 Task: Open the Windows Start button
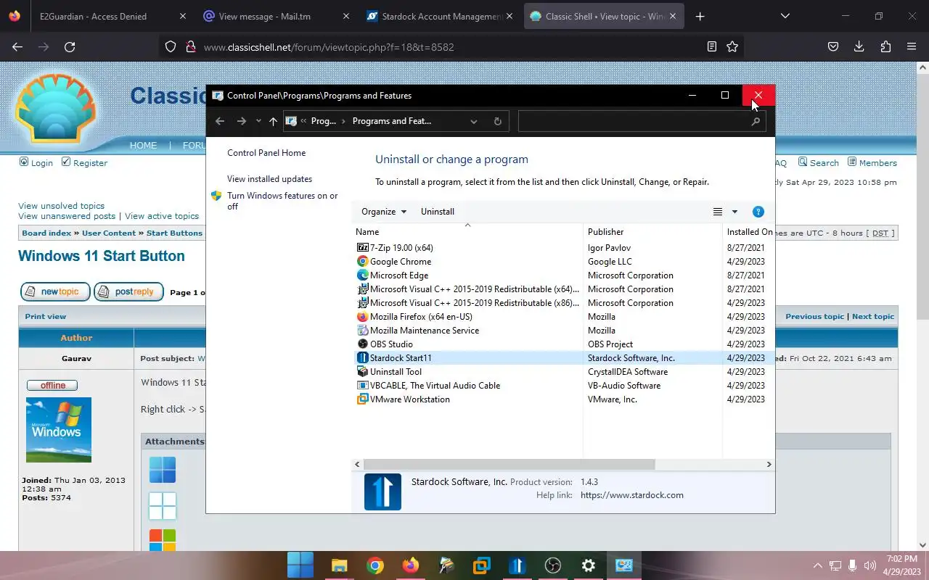[300, 565]
